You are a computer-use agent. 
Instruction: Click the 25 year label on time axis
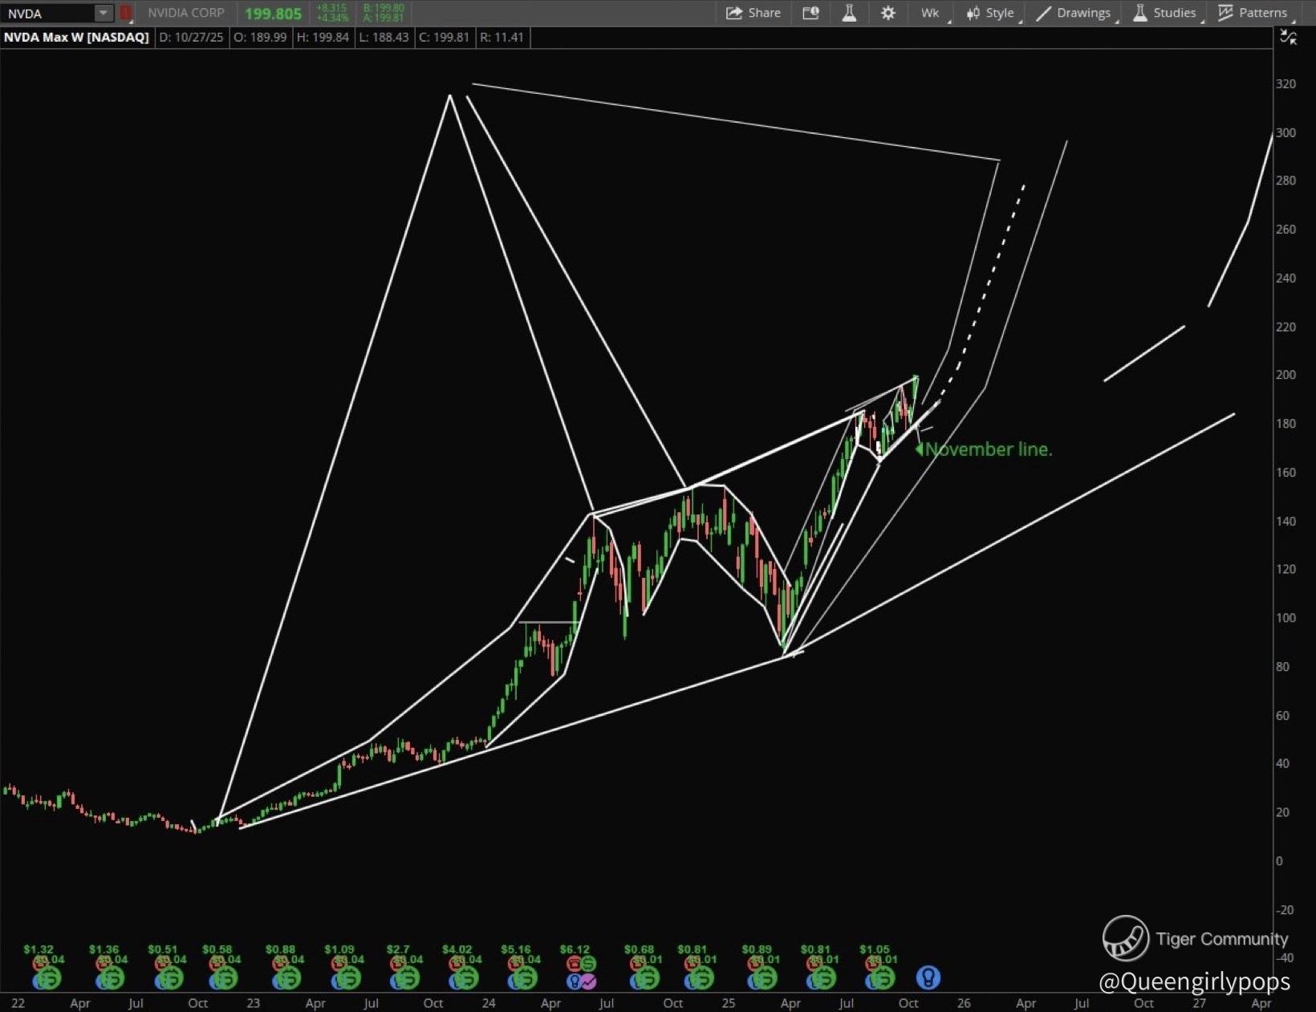click(728, 1003)
